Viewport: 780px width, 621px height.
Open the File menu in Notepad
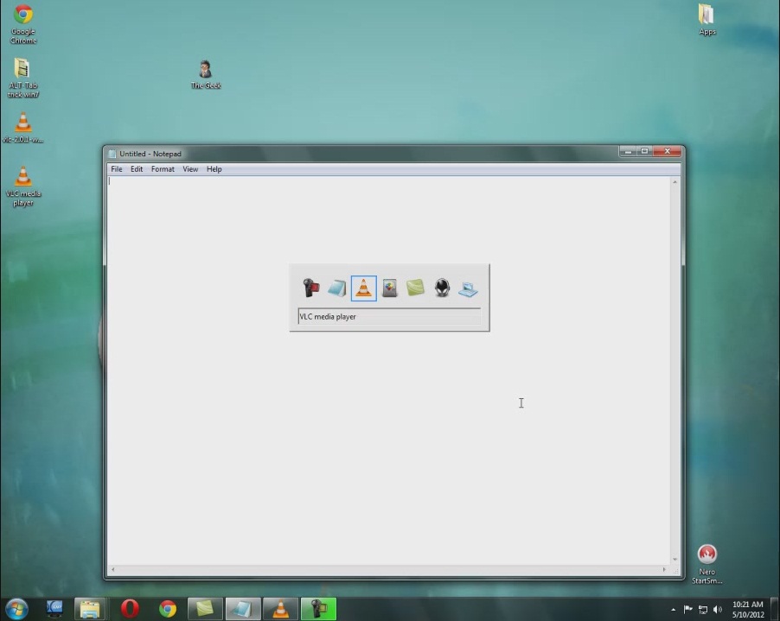117,168
